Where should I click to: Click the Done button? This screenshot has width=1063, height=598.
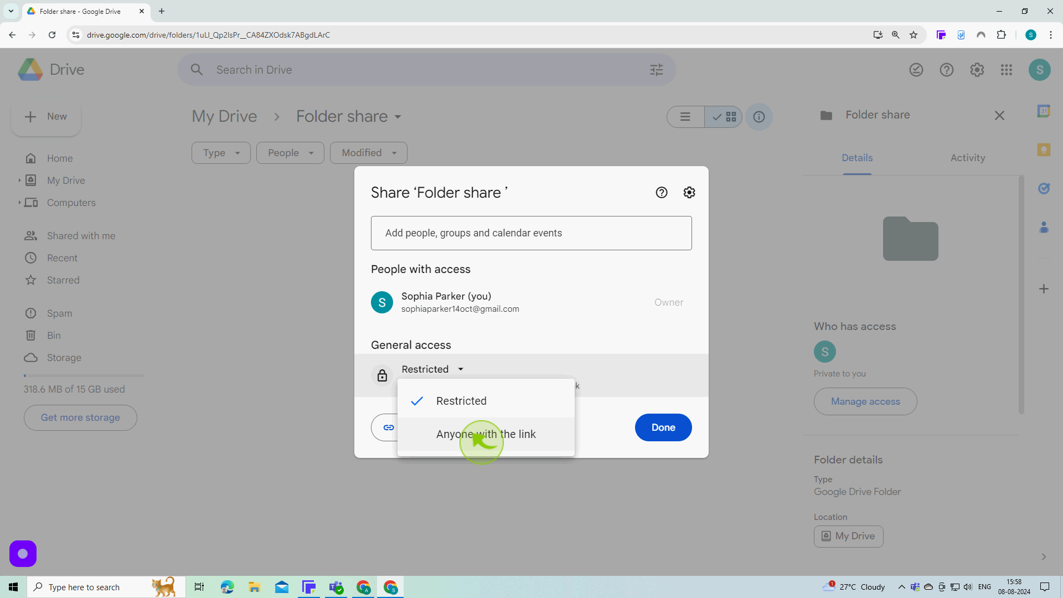coord(663,427)
